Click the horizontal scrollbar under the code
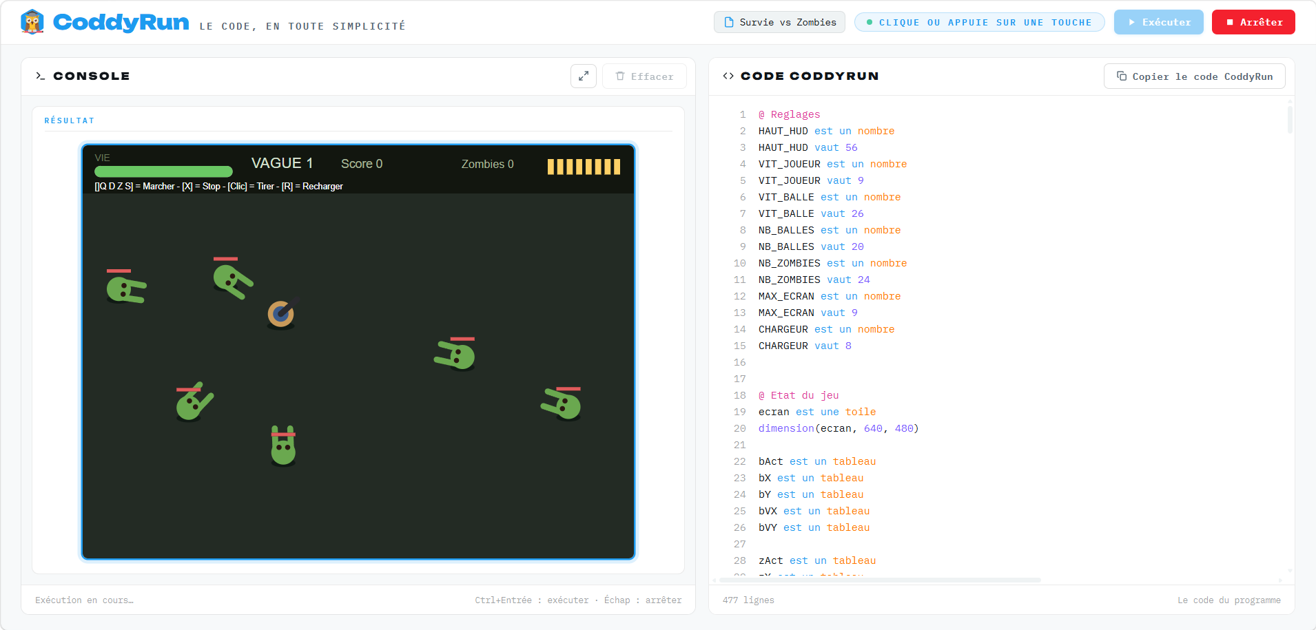 (x=880, y=580)
